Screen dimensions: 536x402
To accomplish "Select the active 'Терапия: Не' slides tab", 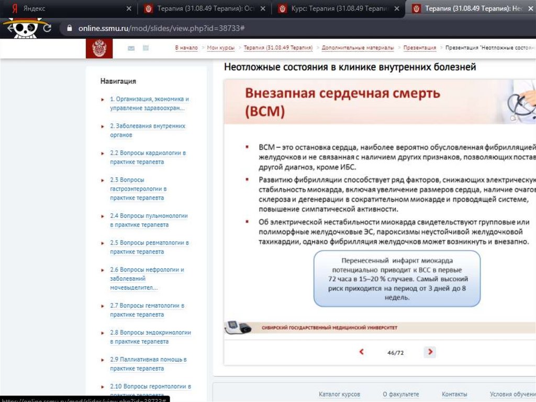I will click(x=472, y=8).
